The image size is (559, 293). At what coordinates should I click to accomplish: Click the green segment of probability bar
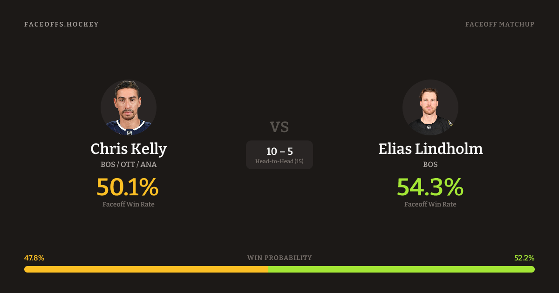[x=401, y=269]
